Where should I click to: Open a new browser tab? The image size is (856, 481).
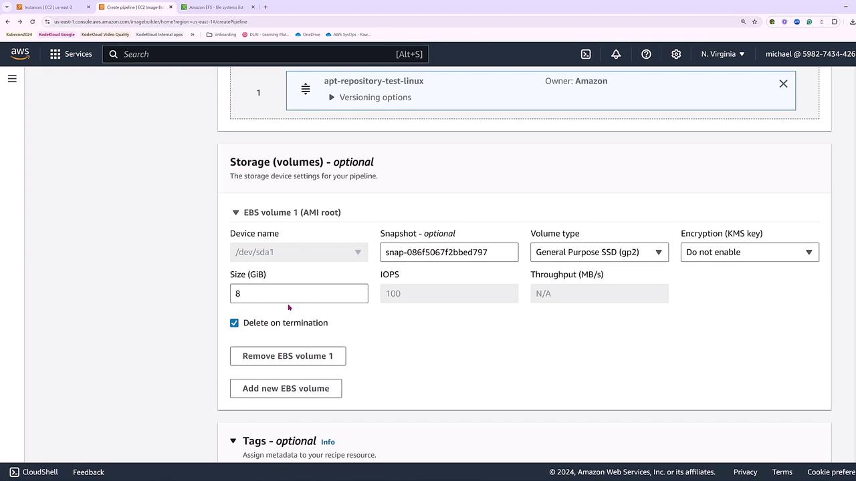[265, 7]
